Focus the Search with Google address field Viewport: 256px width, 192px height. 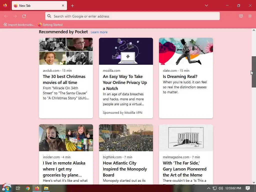tap(132, 16)
